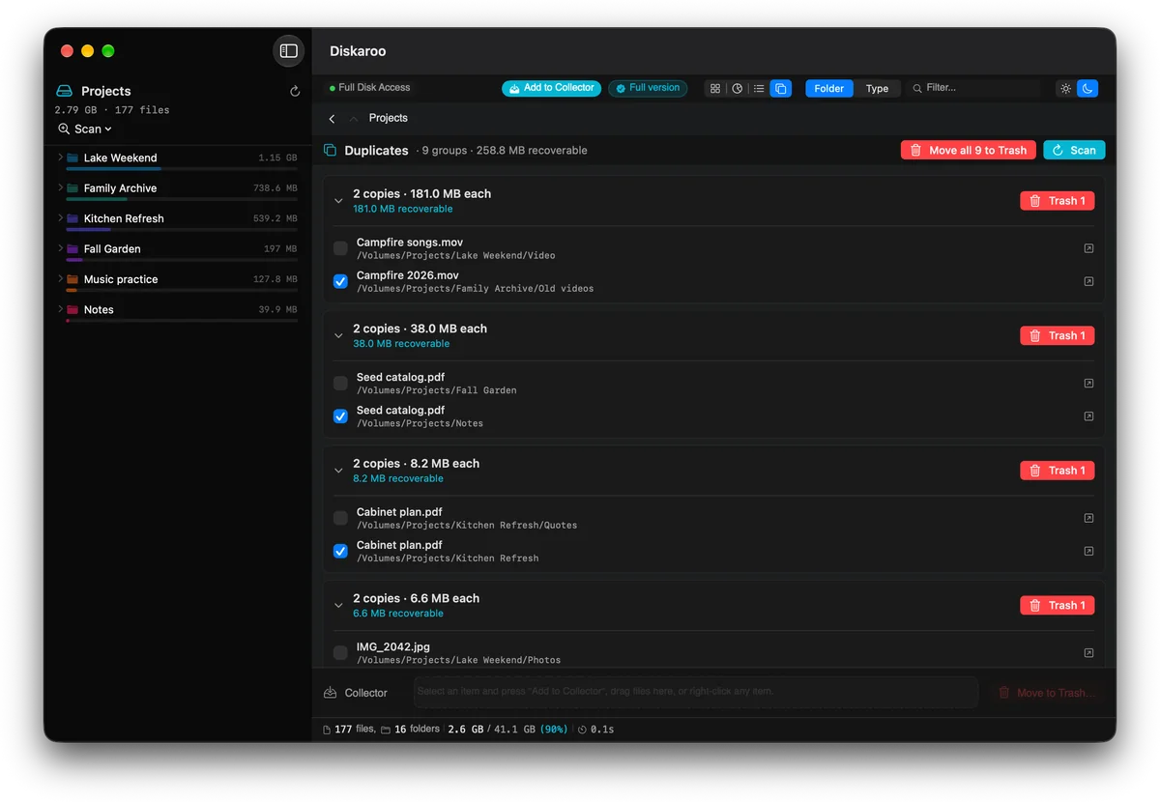Reveal Fall Garden Seed catalog.pdf icon
This screenshot has height=802, width=1160.
pos(1088,384)
